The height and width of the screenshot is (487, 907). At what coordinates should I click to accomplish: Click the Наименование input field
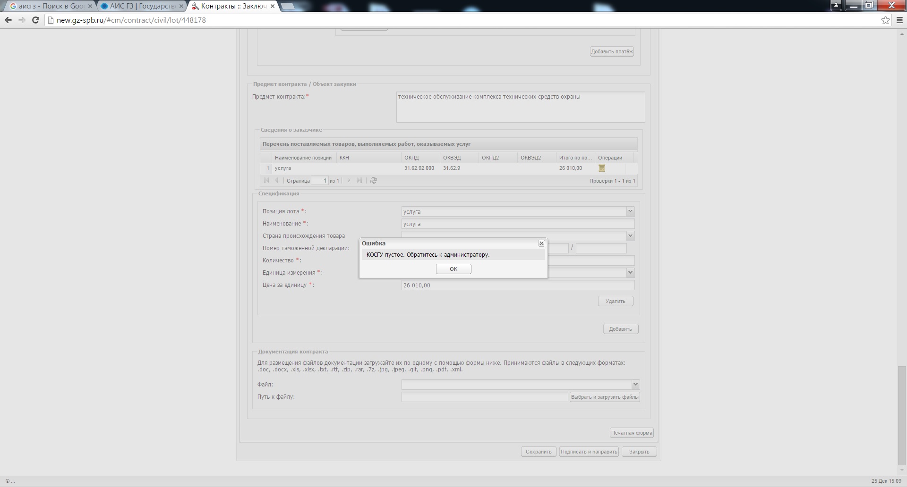(518, 224)
